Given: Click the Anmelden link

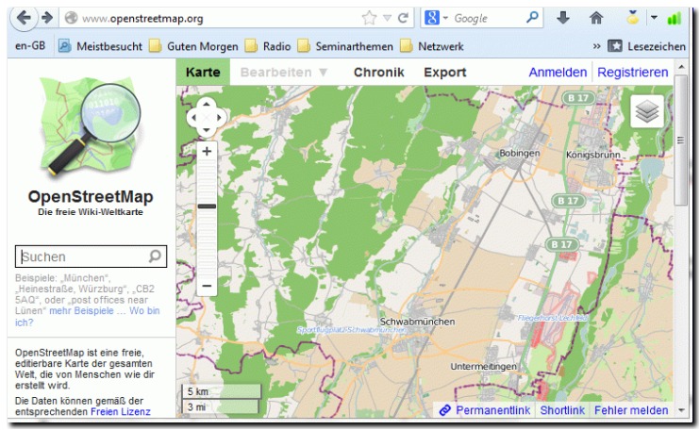Looking at the screenshot, I should click(x=558, y=73).
